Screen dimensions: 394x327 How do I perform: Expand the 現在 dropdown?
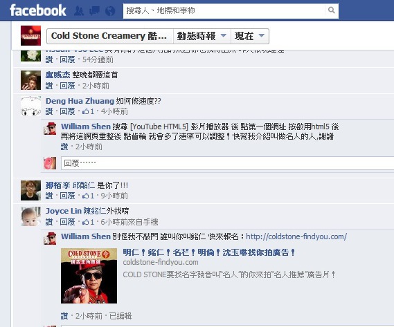(249, 36)
